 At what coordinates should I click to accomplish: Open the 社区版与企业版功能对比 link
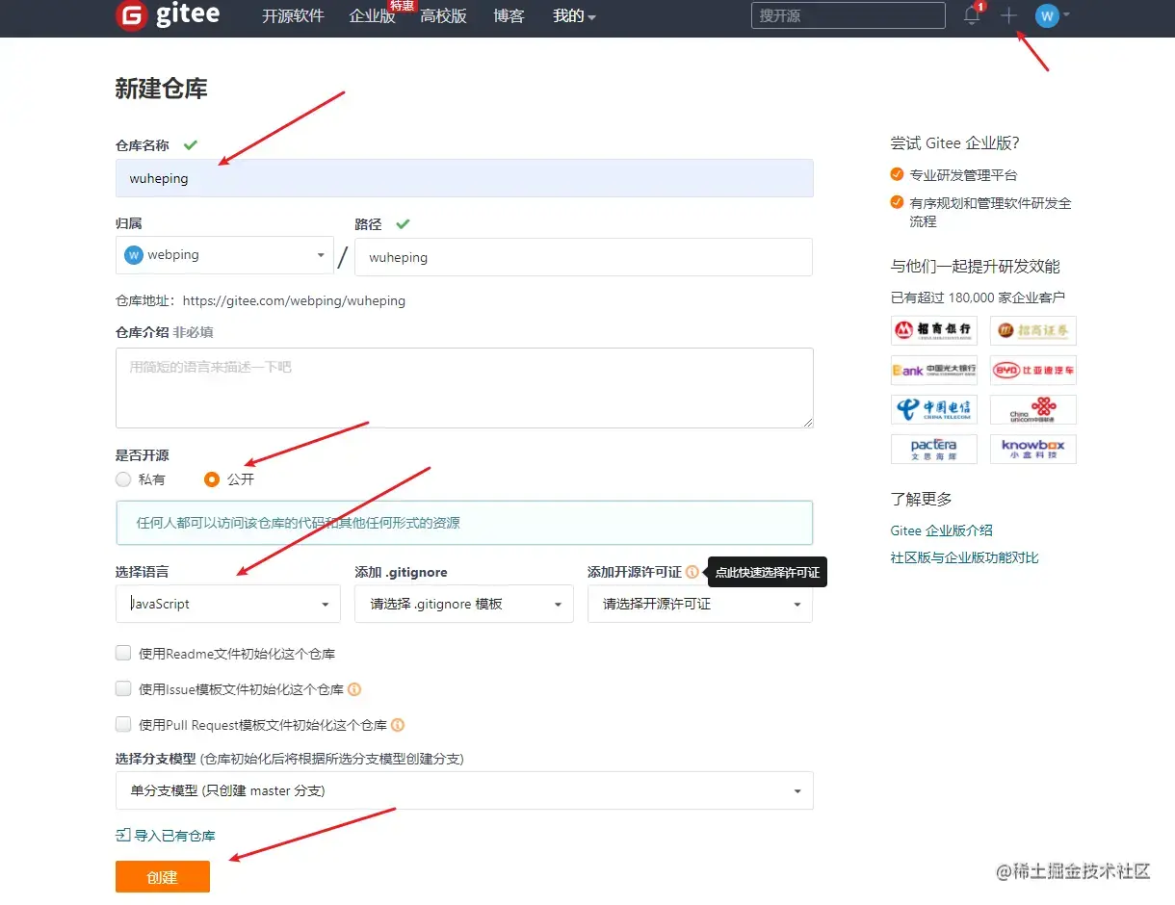point(965,557)
